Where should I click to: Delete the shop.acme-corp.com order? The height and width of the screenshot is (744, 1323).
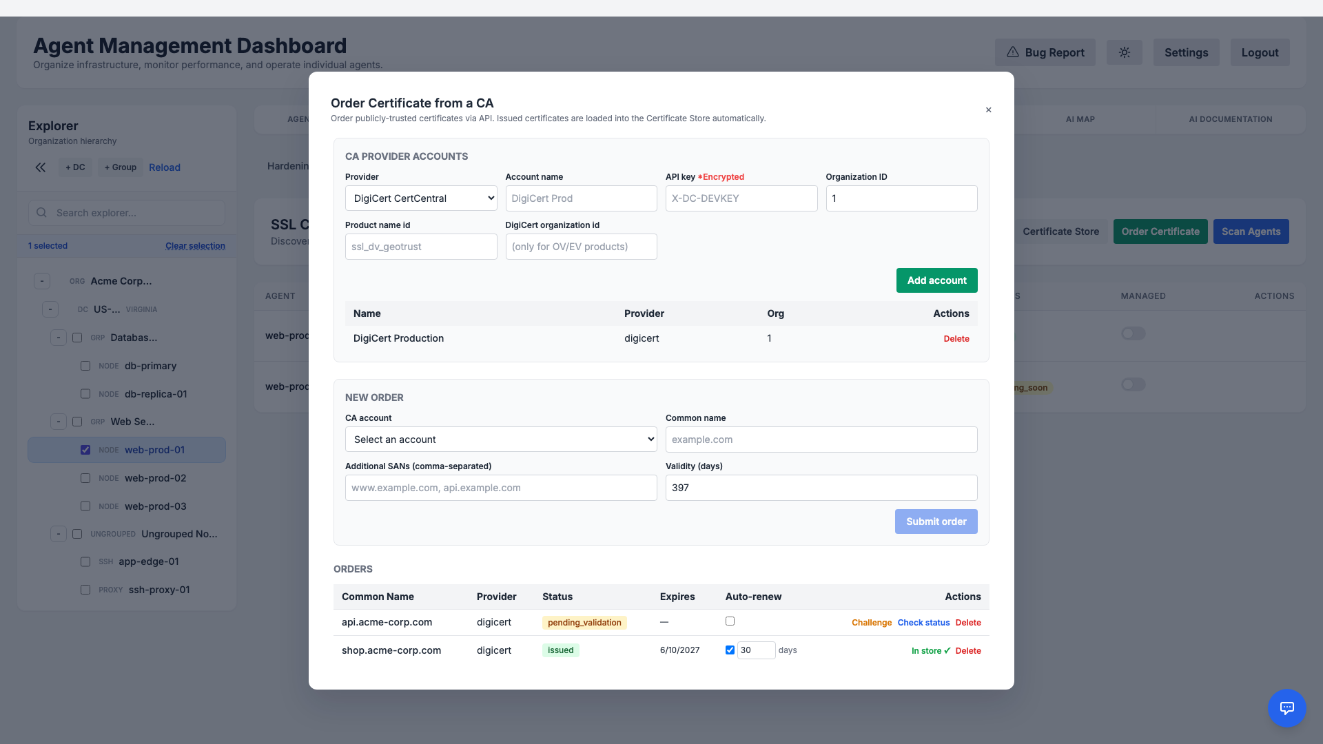click(x=967, y=651)
